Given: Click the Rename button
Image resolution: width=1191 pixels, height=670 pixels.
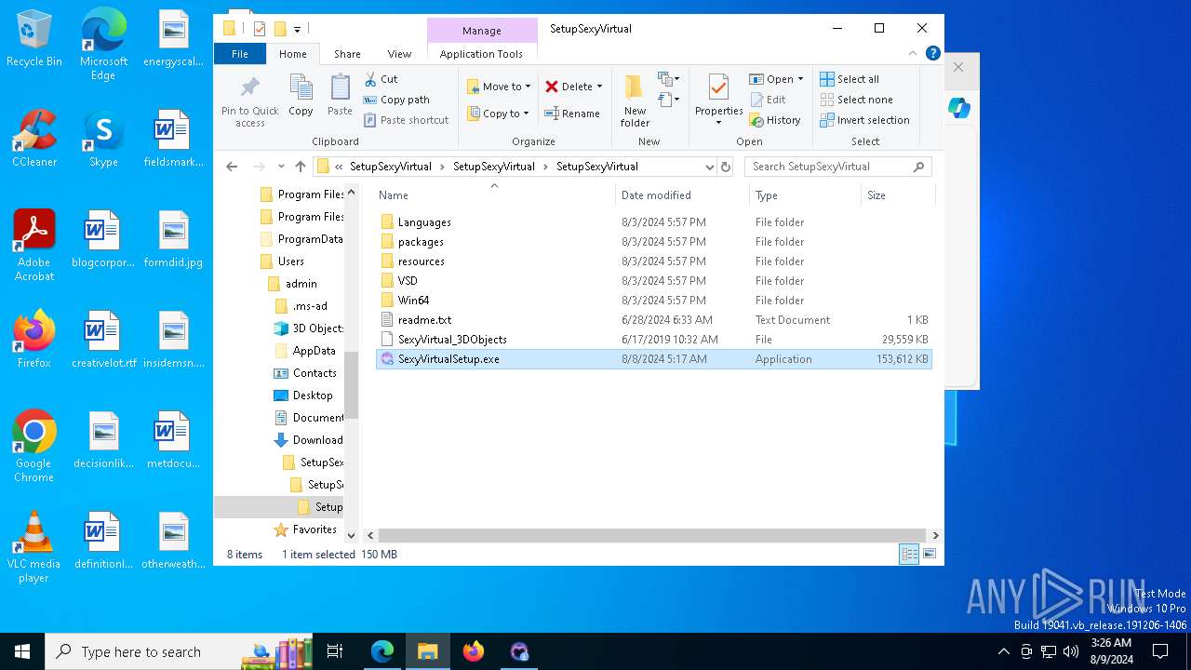Looking at the screenshot, I should pos(572,114).
